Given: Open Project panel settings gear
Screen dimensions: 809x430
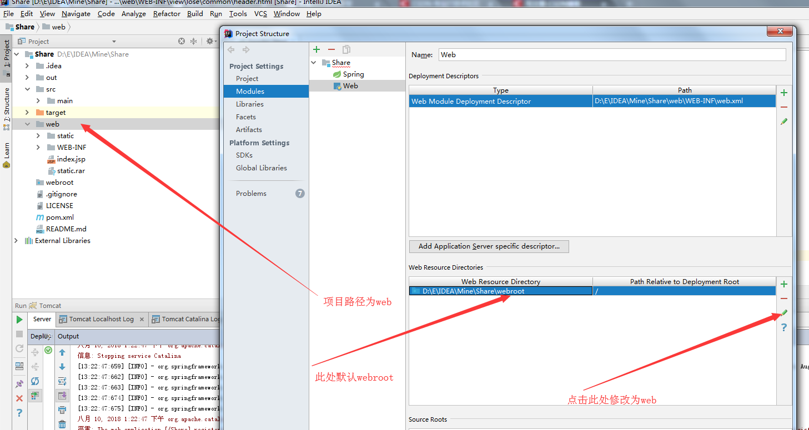Looking at the screenshot, I should coord(210,41).
